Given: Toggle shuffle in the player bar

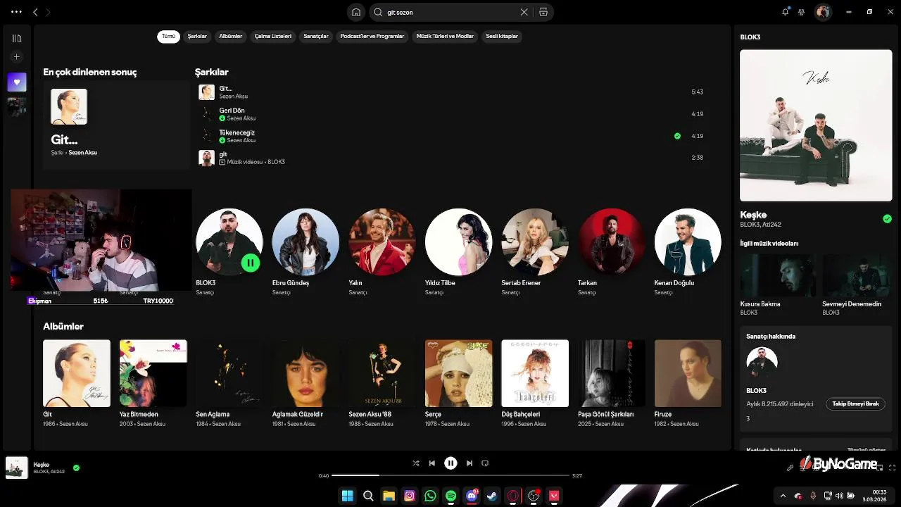Looking at the screenshot, I should click(416, 463).
